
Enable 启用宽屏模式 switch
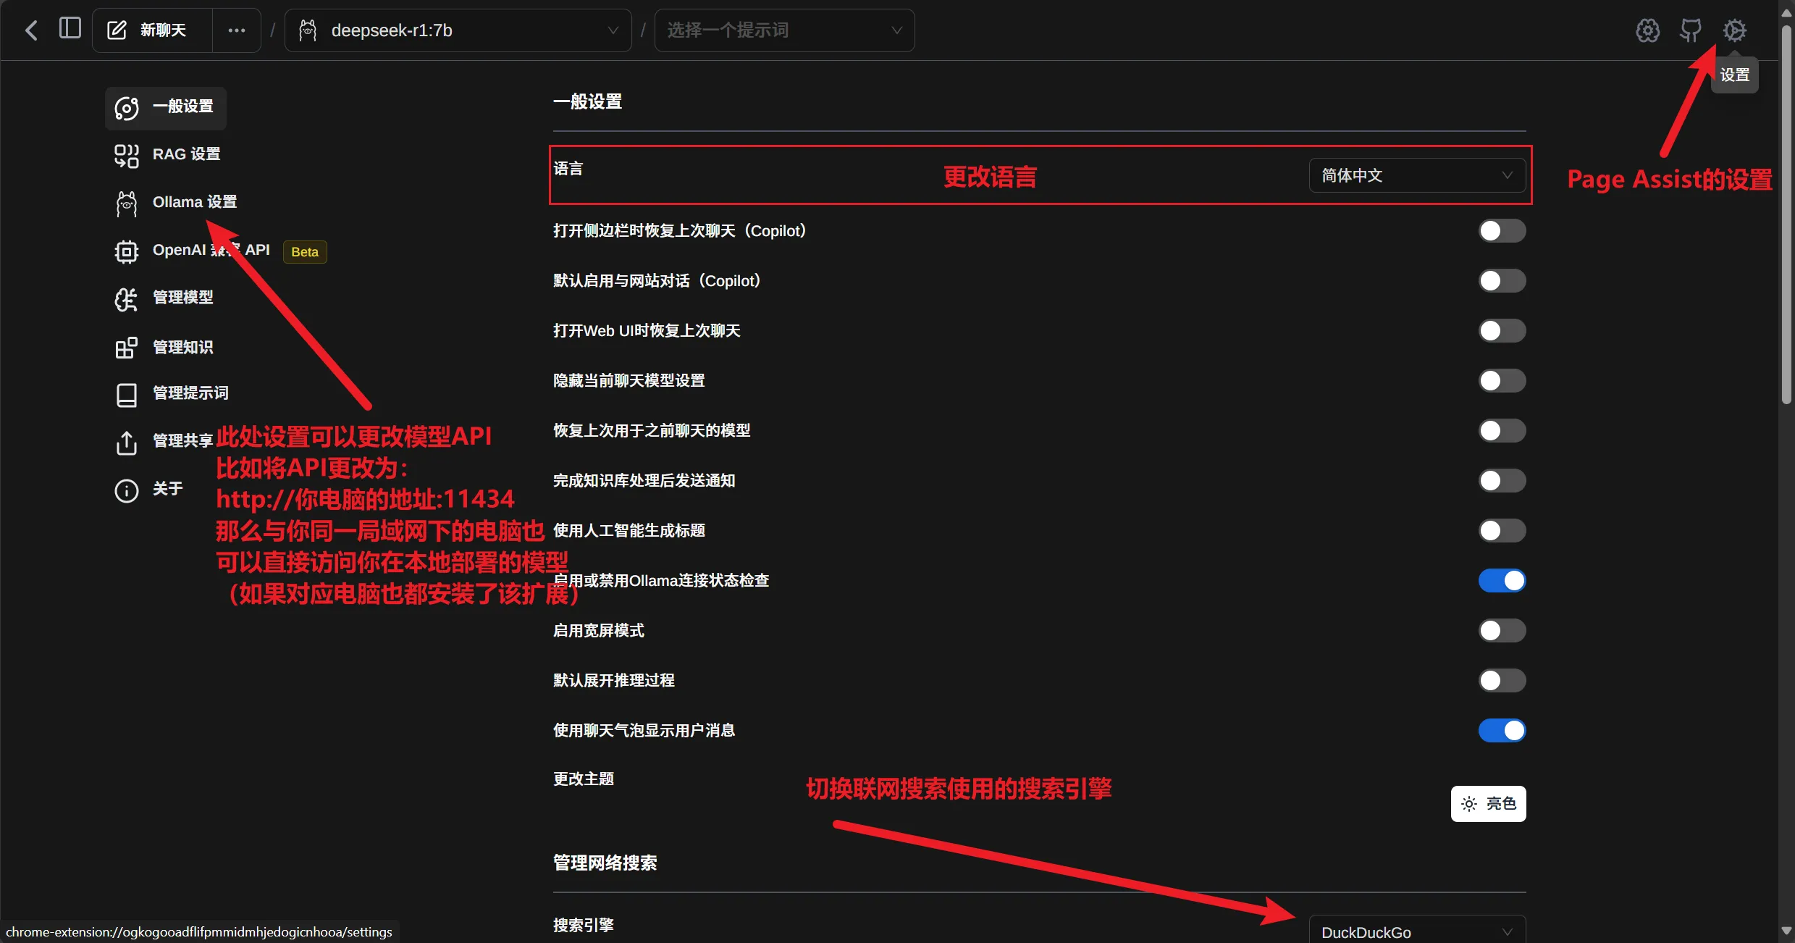[1502, 630]
